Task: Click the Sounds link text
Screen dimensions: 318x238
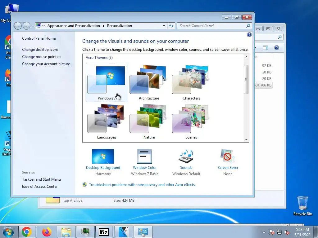Action: (186, 168)
